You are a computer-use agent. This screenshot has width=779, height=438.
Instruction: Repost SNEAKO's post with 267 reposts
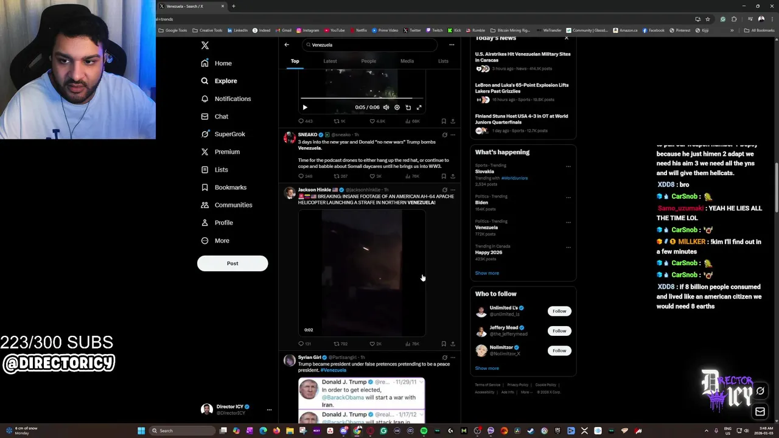(x=340, y=176)
